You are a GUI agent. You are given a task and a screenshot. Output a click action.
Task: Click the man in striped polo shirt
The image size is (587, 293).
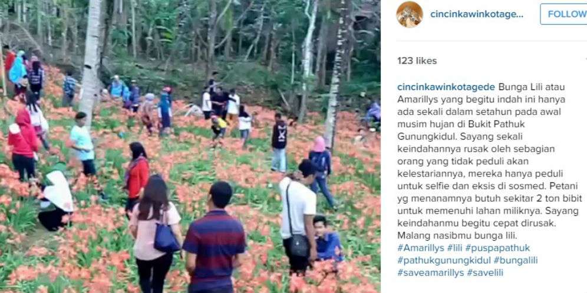215,239
